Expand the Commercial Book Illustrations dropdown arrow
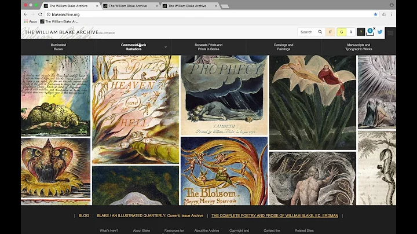This screenshot has width=417, height=234. point(166,47)
